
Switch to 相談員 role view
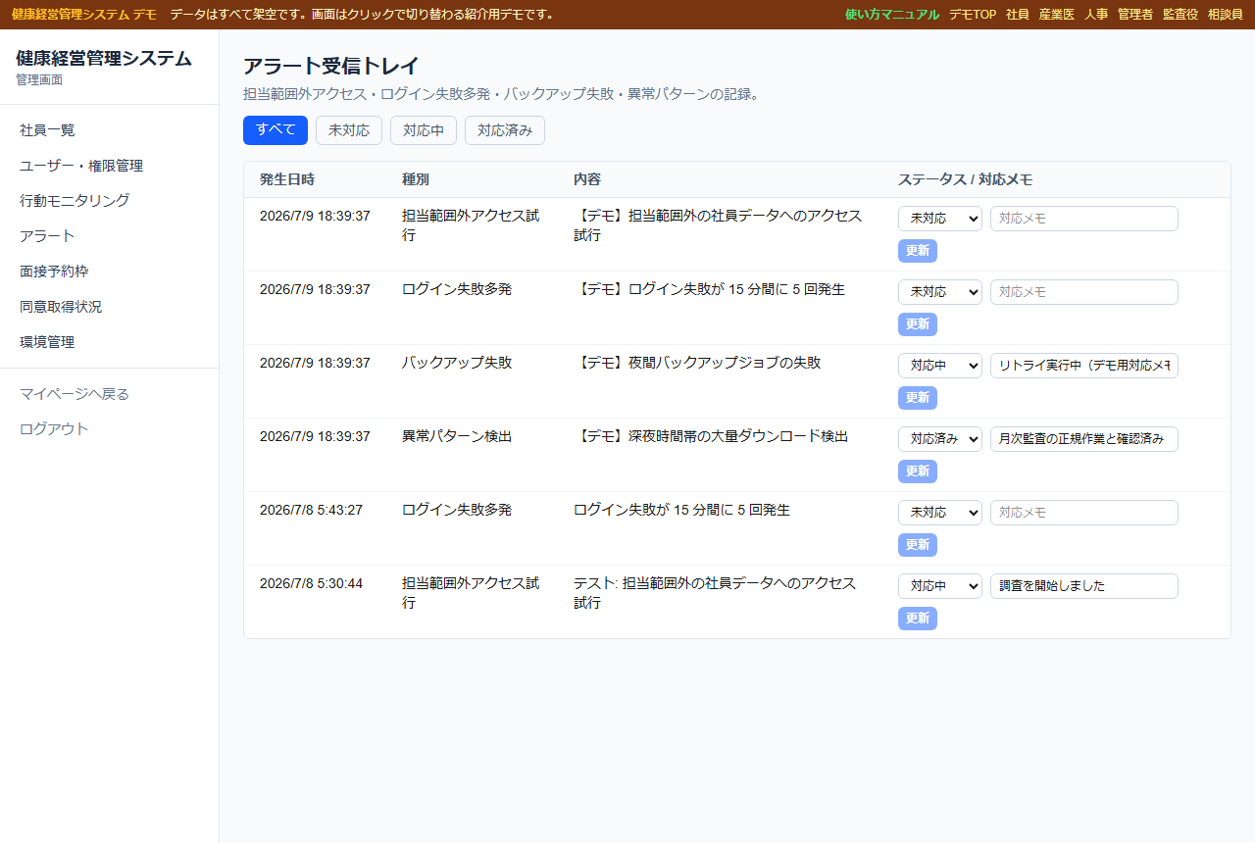pos(1226,15)
